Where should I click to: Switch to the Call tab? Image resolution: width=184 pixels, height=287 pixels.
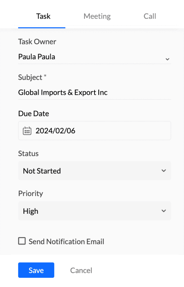point(150,16)
